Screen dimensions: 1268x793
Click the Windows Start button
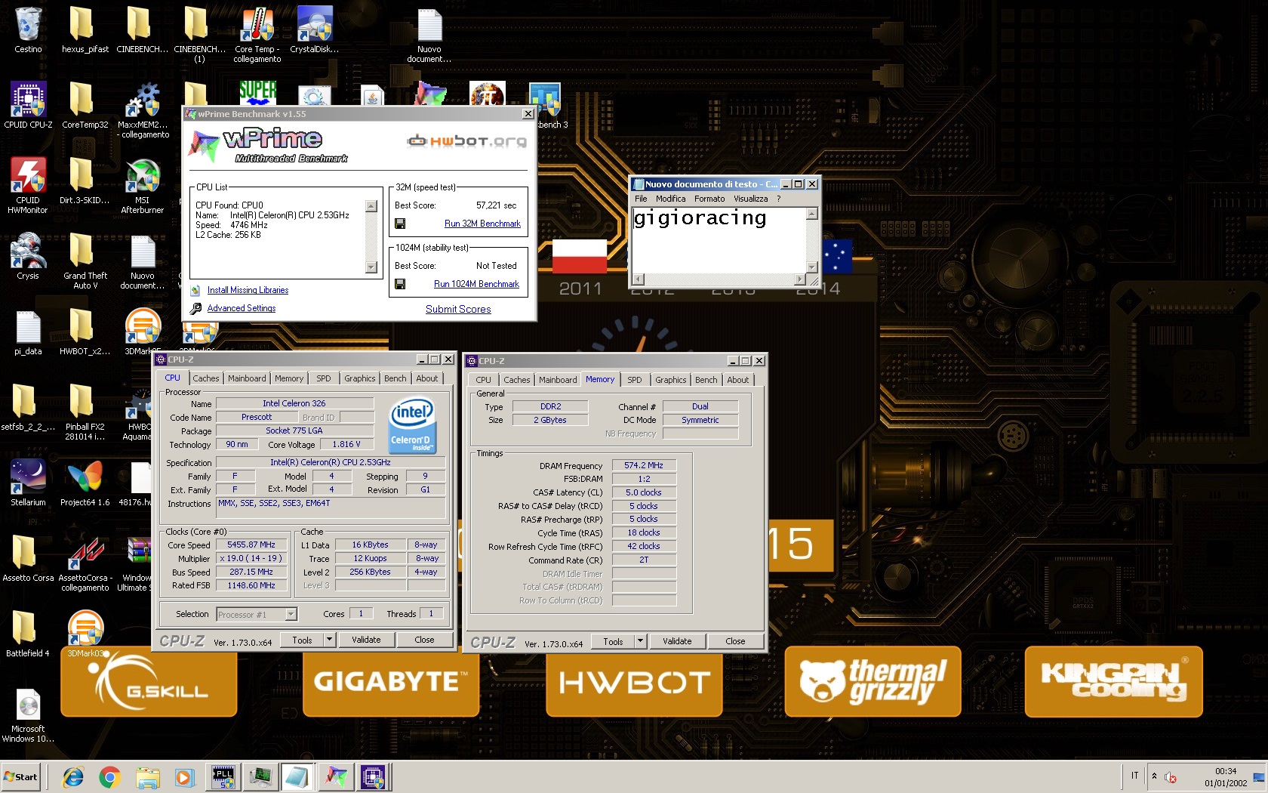(21, 776)
